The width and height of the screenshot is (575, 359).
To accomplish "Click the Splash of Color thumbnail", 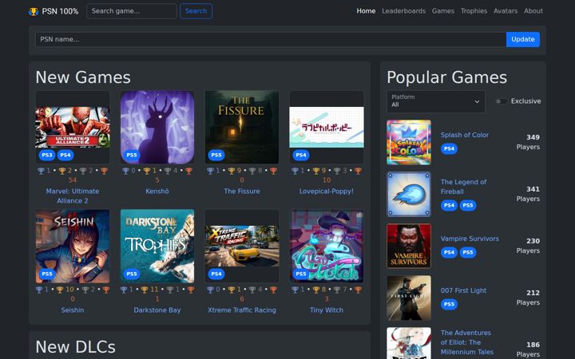I will [409, 142].
